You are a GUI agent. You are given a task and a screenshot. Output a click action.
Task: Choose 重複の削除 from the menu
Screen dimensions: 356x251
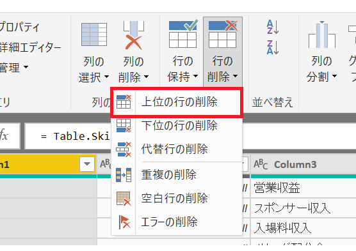coord(177,174)
